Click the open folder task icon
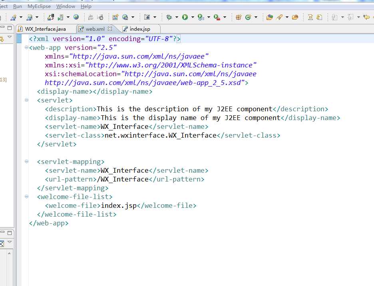 pos(295,17)
